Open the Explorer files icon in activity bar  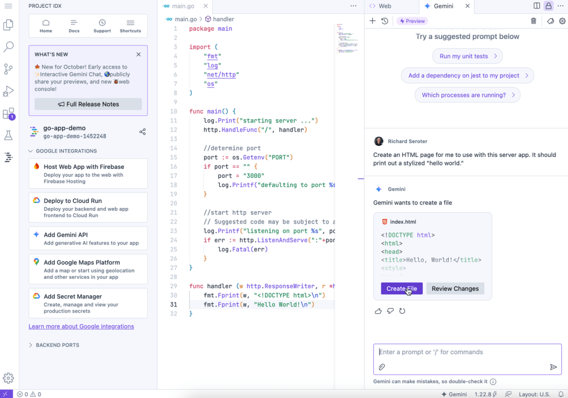coord(8,25)
